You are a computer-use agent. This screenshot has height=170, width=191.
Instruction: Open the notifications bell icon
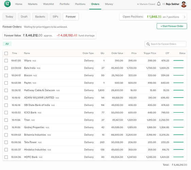pos(159,4)
